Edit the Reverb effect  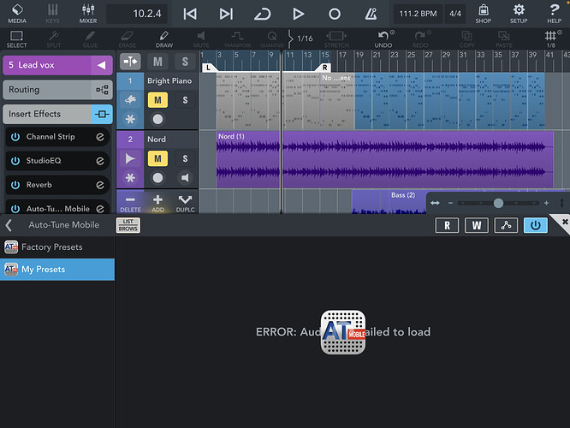click(100, 185)
